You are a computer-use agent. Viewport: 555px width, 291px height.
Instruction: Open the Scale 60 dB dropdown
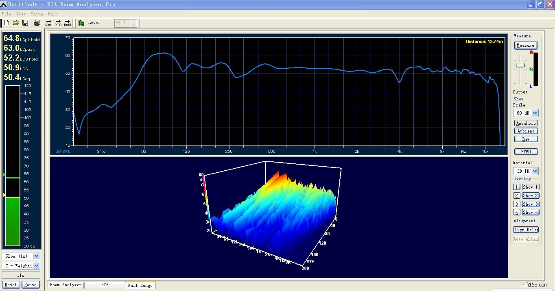(x=535, y=113)
